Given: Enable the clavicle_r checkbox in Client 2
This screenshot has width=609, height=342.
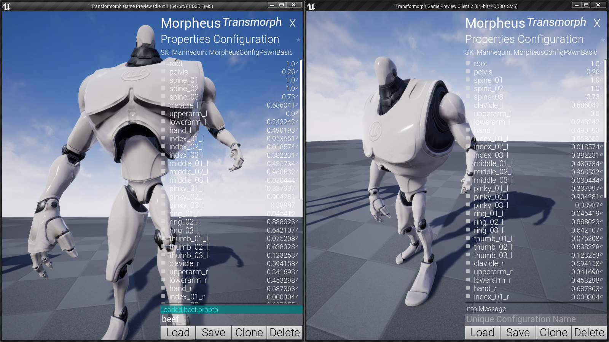Looking at the screenshot, I should point(468,263).
